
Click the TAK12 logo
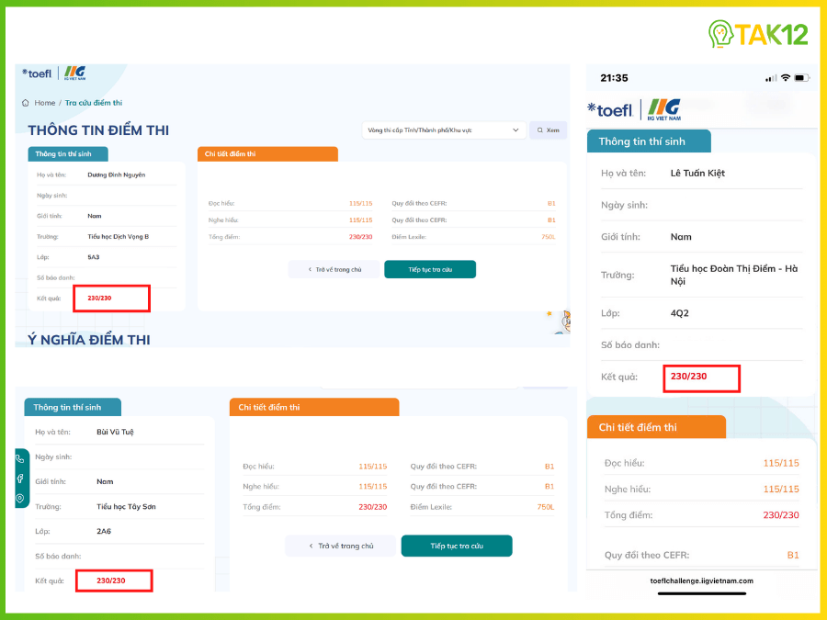(758, 34)
